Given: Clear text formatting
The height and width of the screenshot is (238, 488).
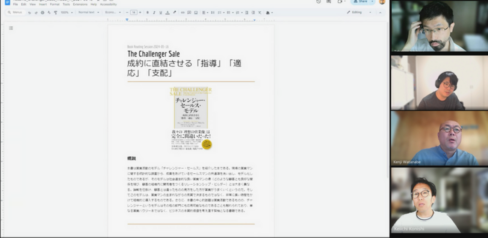Looking at the screenshot, I should 260,12.
